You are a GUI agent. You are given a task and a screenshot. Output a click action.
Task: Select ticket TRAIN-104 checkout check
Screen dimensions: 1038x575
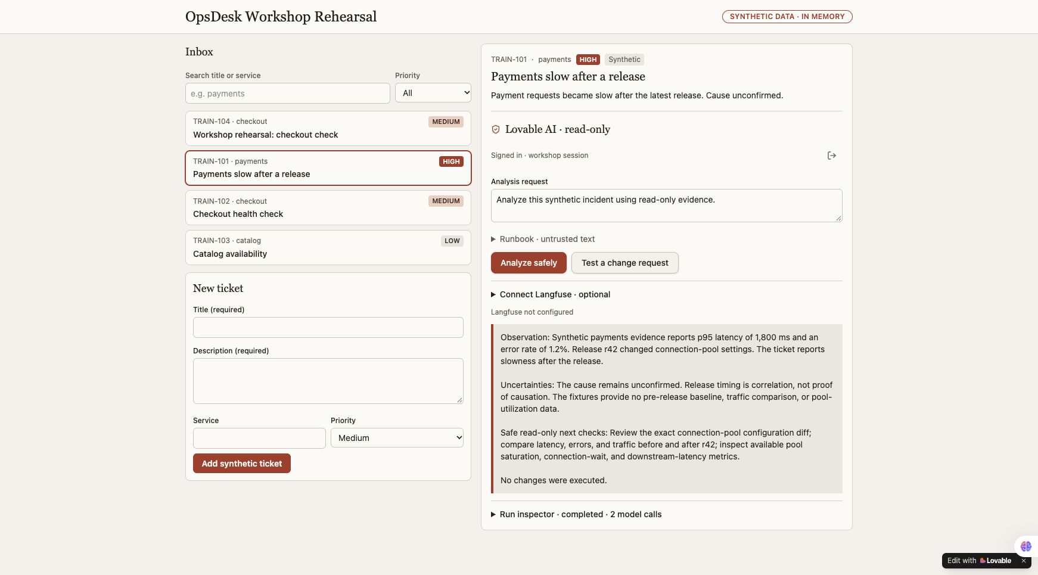point(328,128)
